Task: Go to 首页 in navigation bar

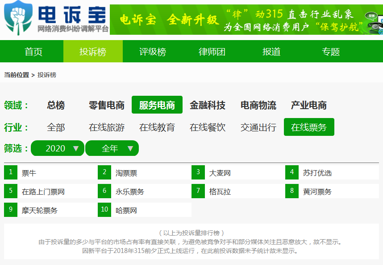Action: coord(33,52)
